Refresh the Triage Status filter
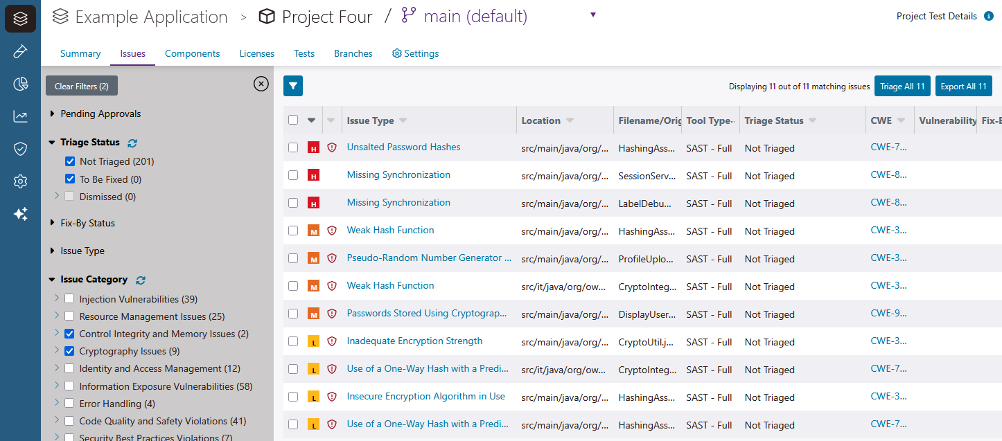The image size is (1002, 441). point(132,143)
